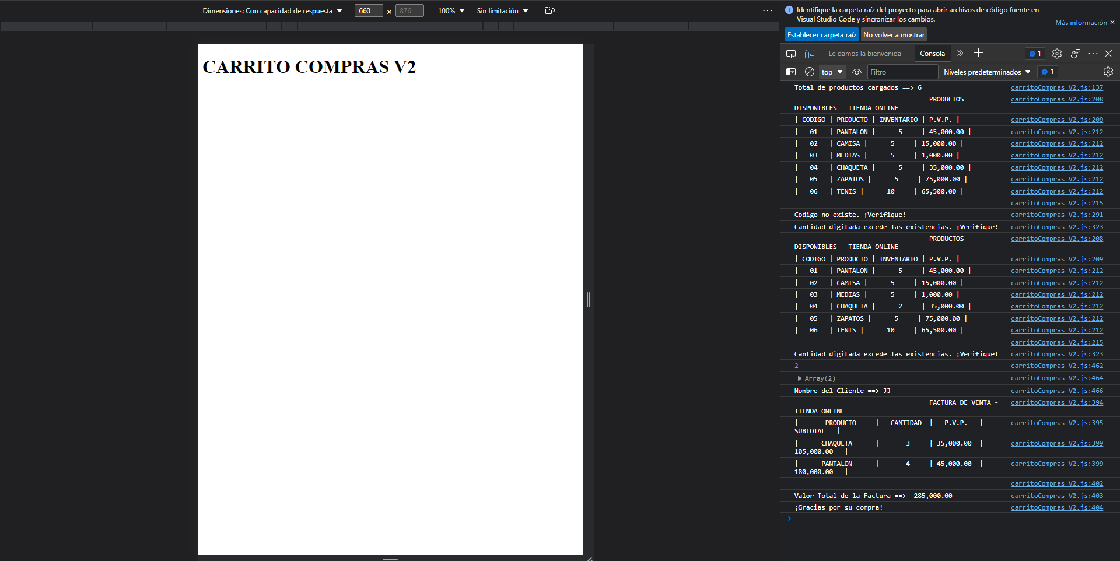Screen dimensions: 1120x561
Task: Open the Niveles predeterminados log filter dropdown
Action: (x=987, y=71)
